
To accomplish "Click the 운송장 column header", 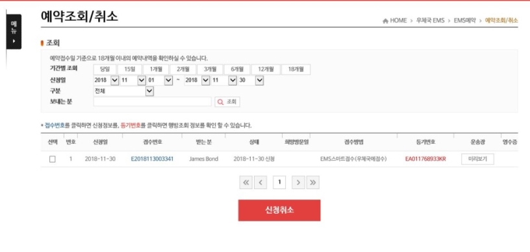I will pos(477,142).
